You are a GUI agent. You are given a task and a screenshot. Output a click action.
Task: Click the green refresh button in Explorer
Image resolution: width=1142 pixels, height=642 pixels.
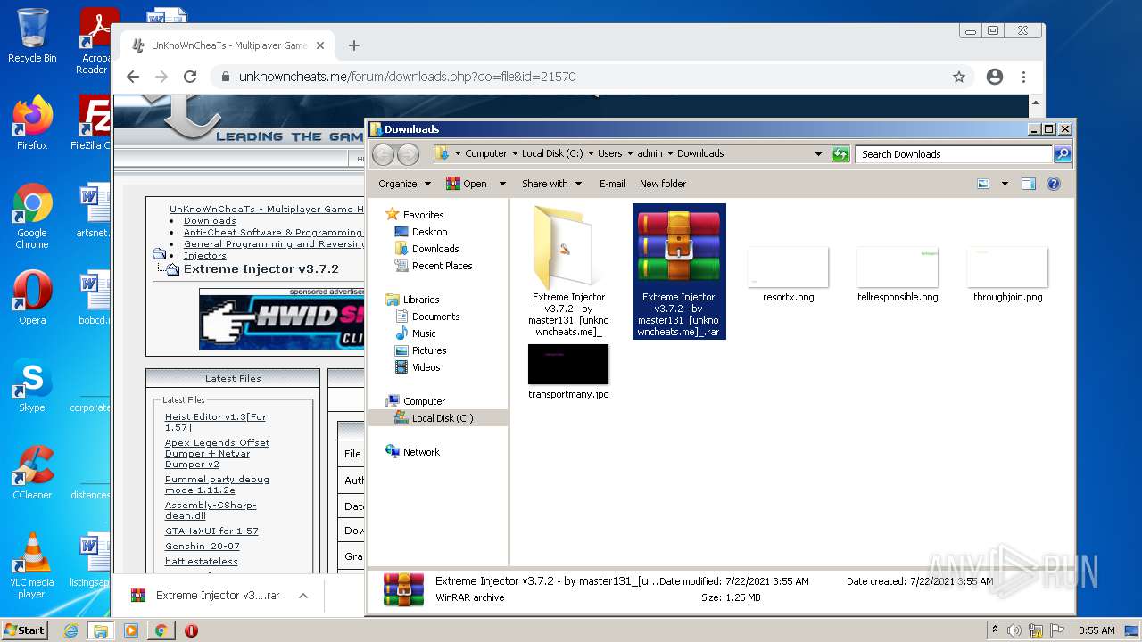(x=840, y=154)
